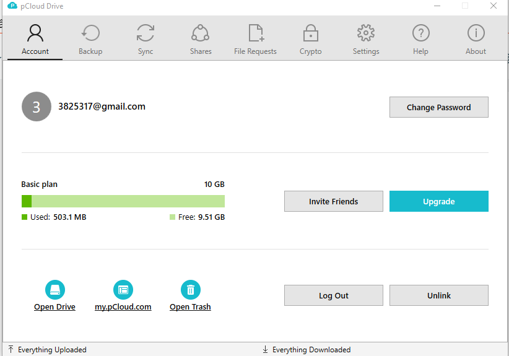Switch to the Settings tab label
The image size is (509, 356).
click(x=366, y=51)
